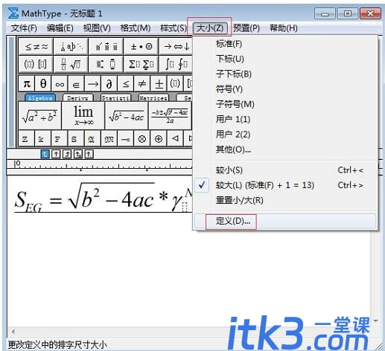The width and height of the screenshot is (385, 351).
Task: Open the summation templates palette
Action: pos(141,64)
